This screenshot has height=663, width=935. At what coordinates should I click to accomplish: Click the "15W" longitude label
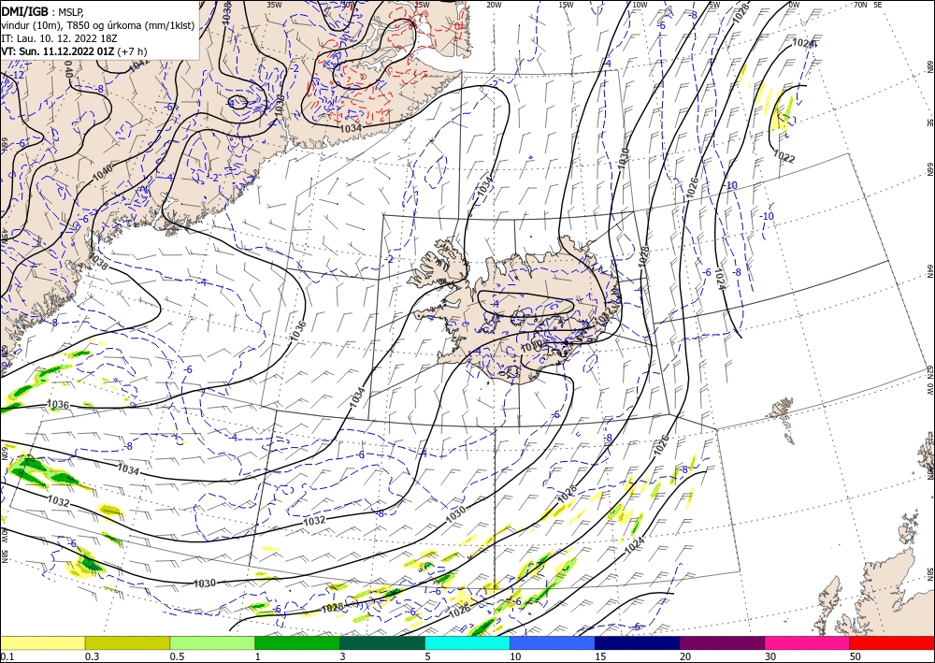566,5
